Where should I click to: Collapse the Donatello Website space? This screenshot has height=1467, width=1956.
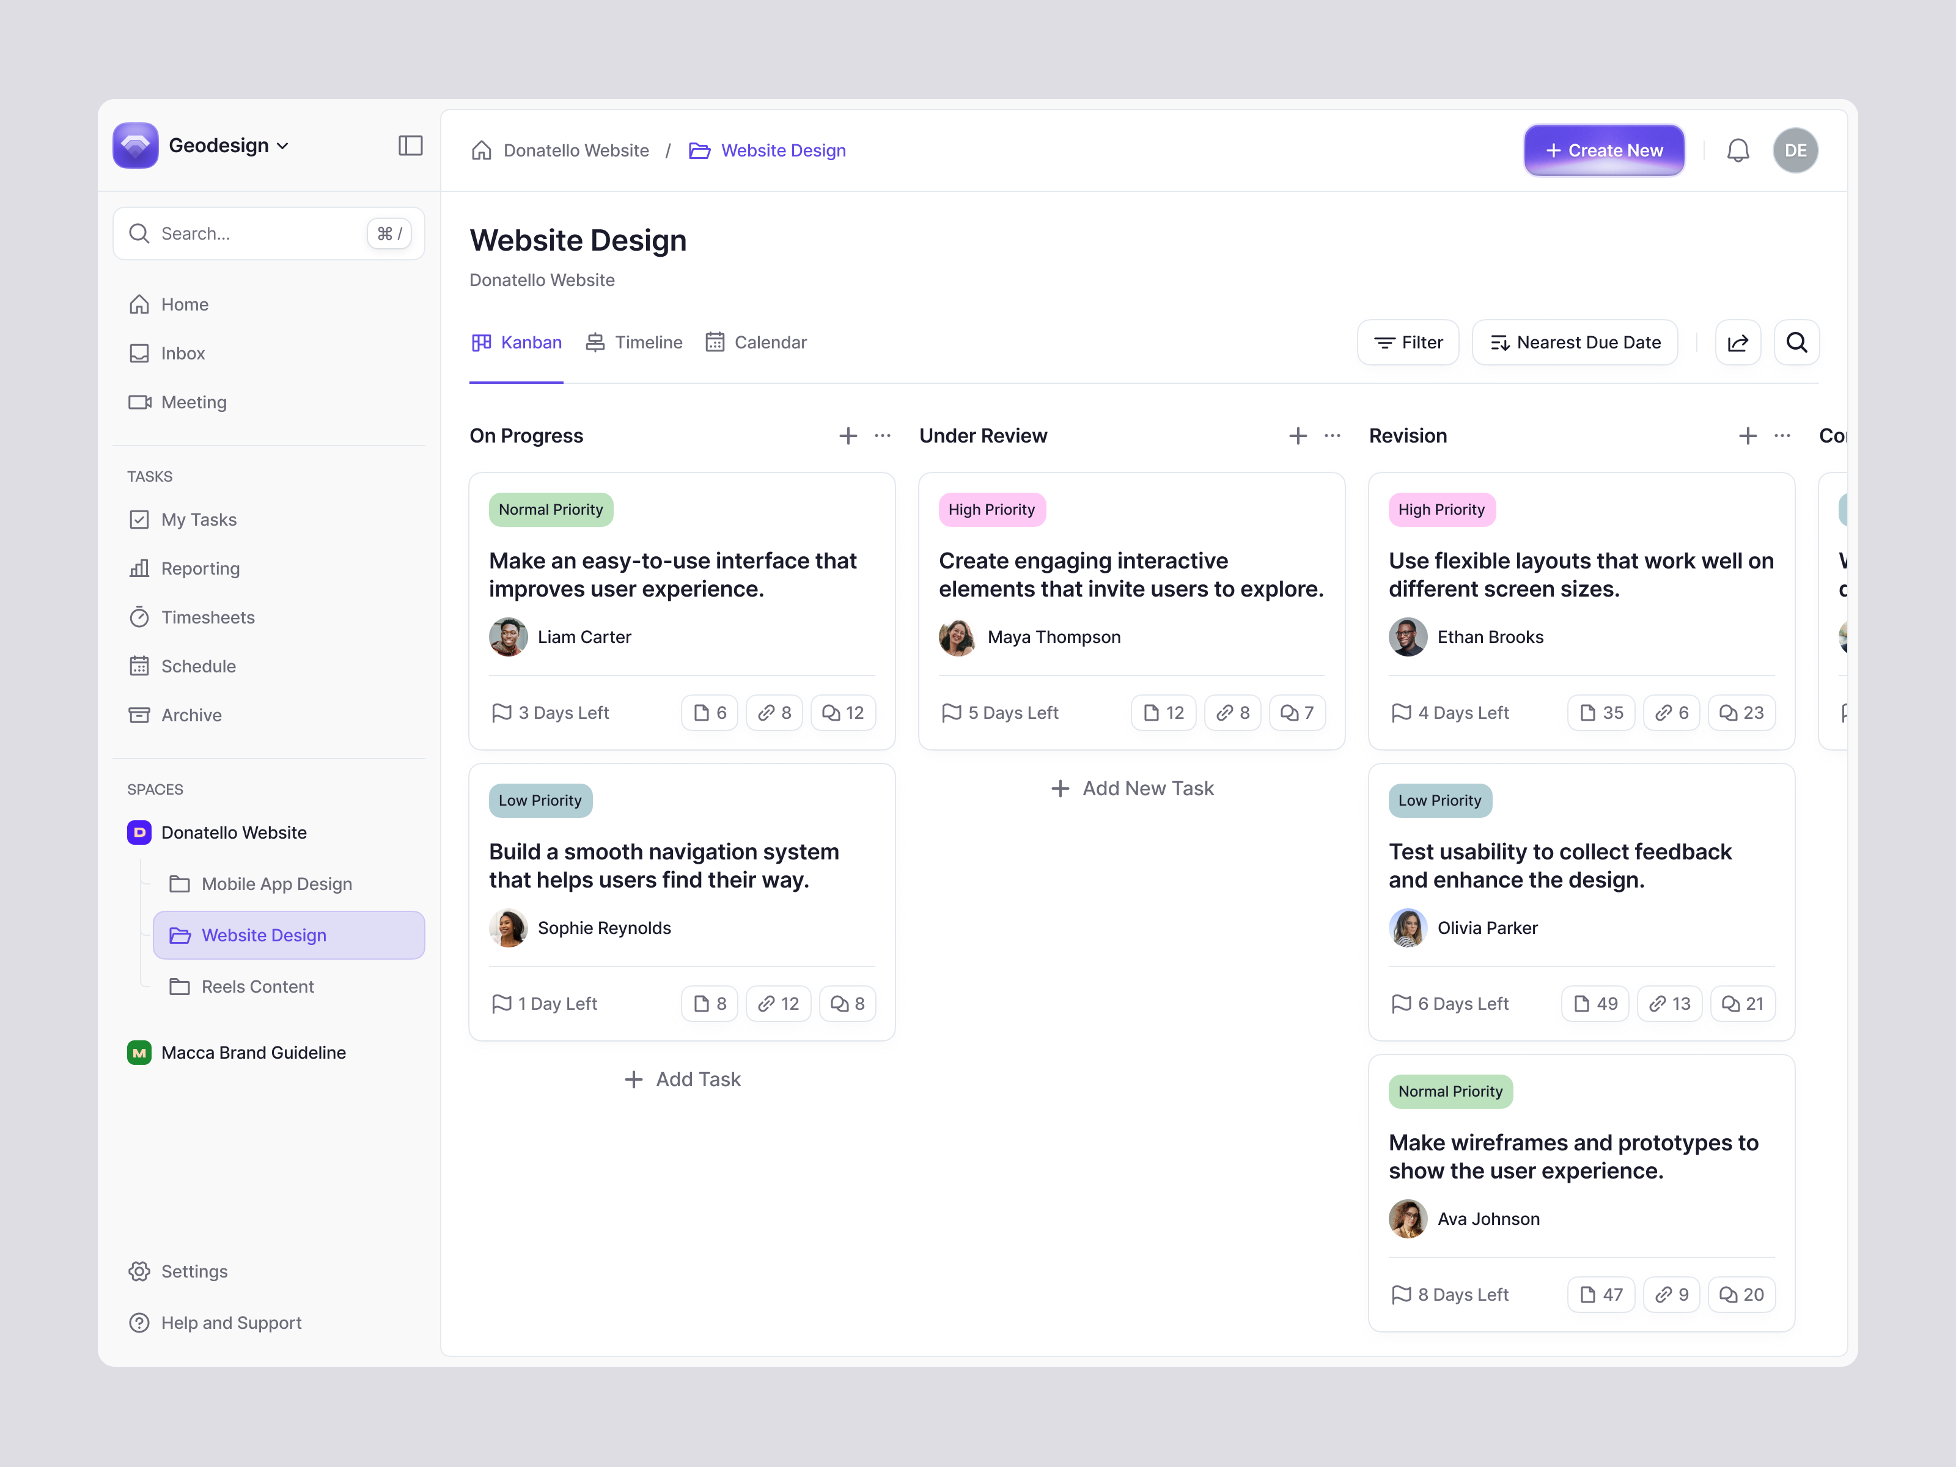(x=233, y=832)
